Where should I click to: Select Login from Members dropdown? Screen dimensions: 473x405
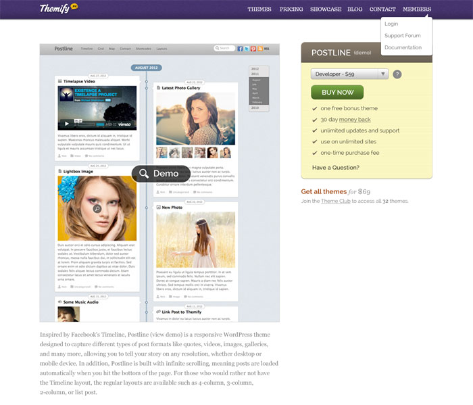point(391,24)
